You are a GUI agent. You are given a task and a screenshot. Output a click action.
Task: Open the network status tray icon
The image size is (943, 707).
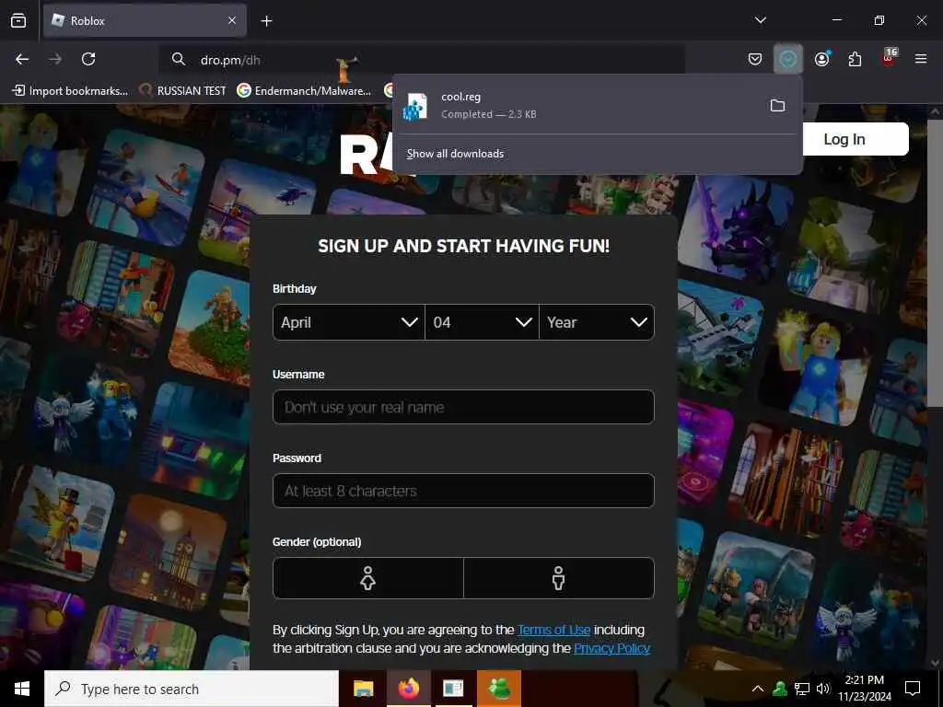[x=802, y=689]
